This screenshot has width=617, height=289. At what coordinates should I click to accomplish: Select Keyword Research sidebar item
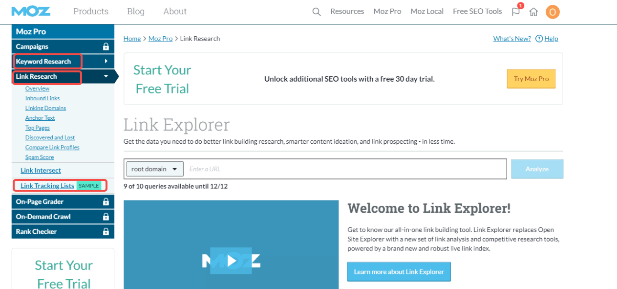pos(63,62)
